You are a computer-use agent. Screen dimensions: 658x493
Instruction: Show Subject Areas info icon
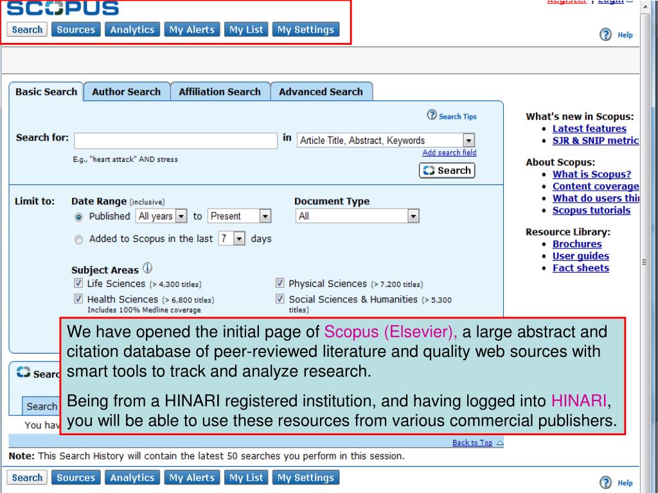pyautogui.click(x=147, y=268)
